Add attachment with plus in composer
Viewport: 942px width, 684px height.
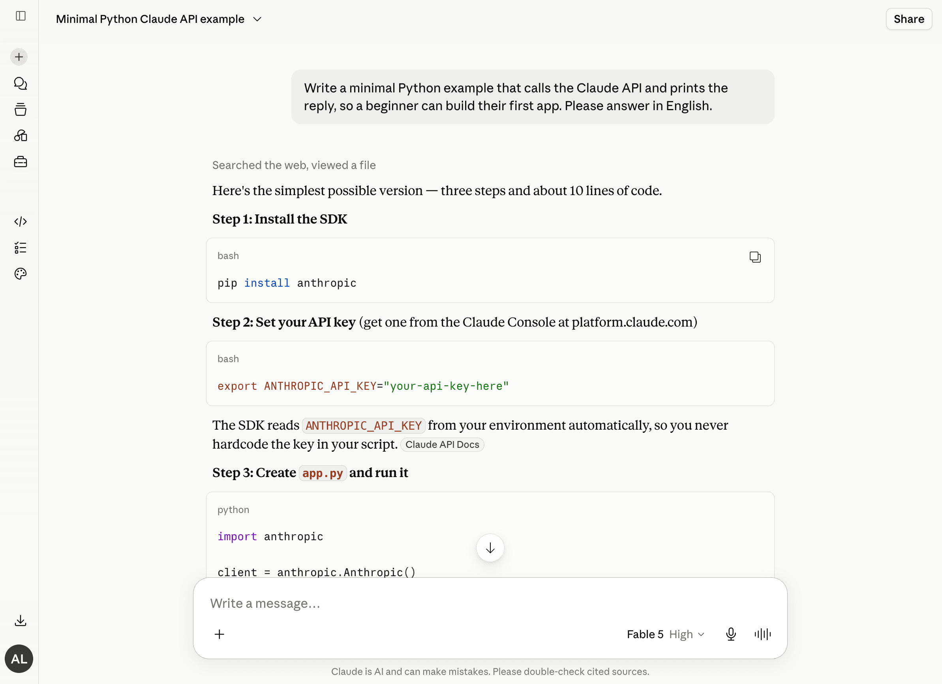click(219, 634)
